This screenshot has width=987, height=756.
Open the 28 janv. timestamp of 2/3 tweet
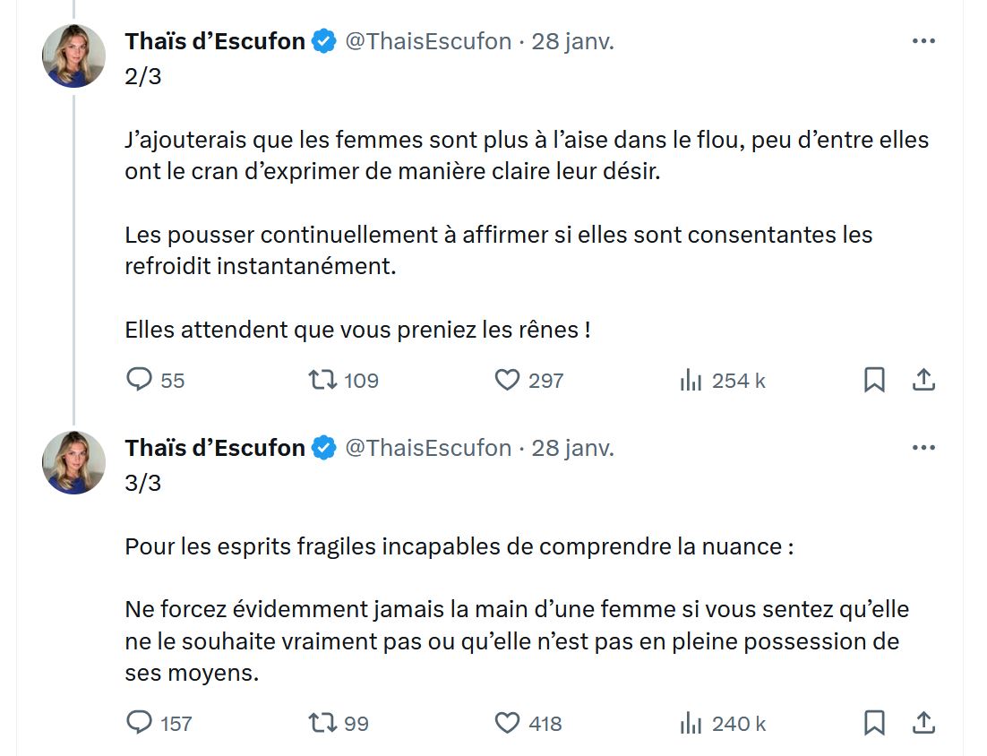coord(572,41)
